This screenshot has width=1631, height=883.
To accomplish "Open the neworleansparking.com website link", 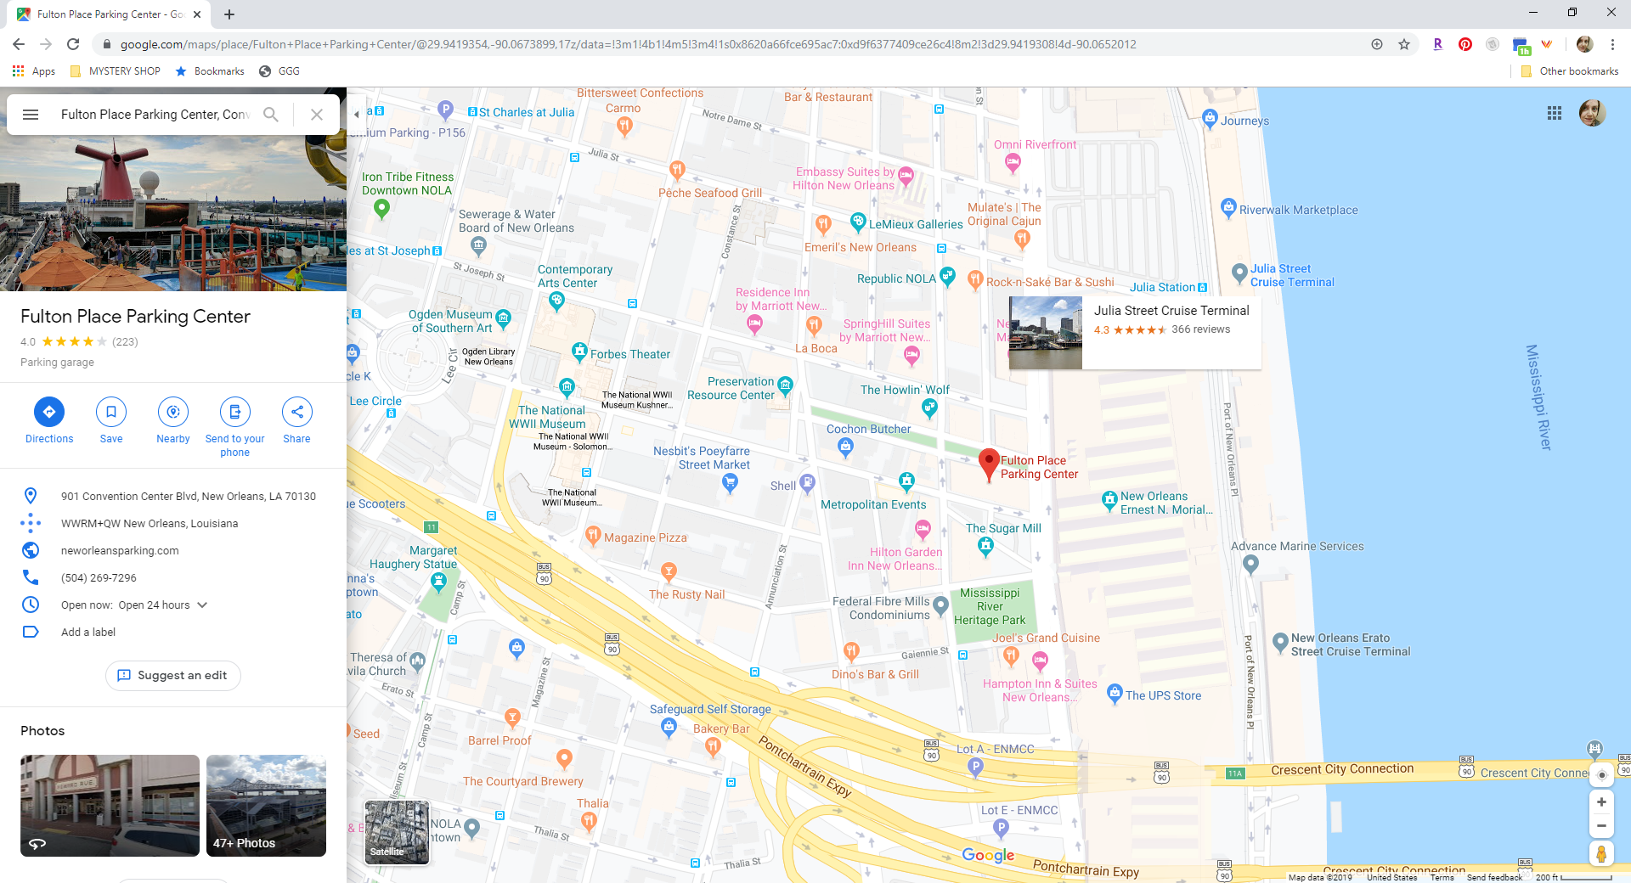I will [x=120, y=551].
